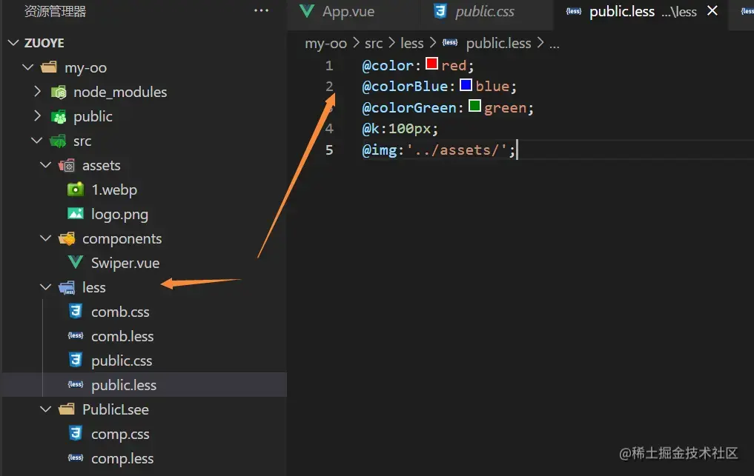Viewport: 754px width, 476px height.
Task: Open Swiper.vue file
Action: click(125, 263)
